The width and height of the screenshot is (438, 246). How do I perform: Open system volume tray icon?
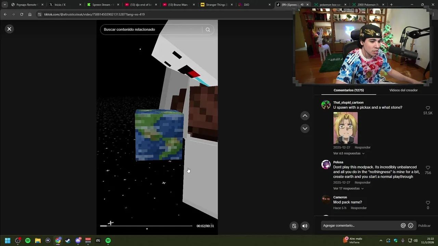(416, 241)
